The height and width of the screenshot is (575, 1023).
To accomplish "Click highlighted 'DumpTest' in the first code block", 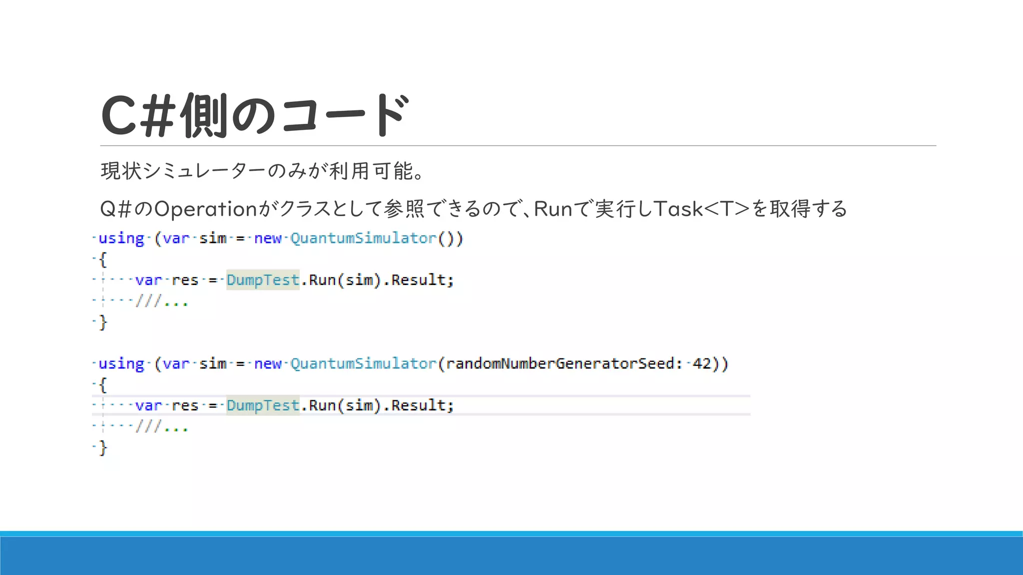I will [x=263, y=280].
